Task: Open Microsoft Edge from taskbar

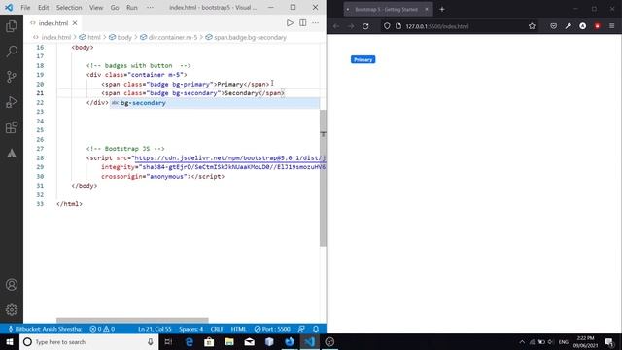Action: click(190, 341)
